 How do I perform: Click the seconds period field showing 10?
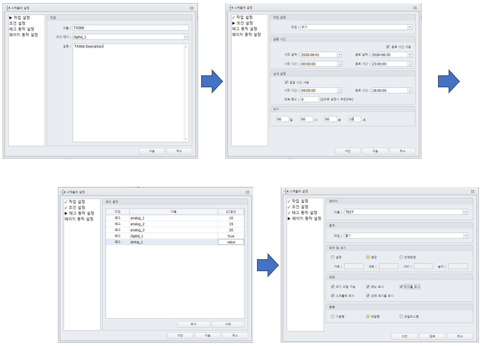pos(354,119)
